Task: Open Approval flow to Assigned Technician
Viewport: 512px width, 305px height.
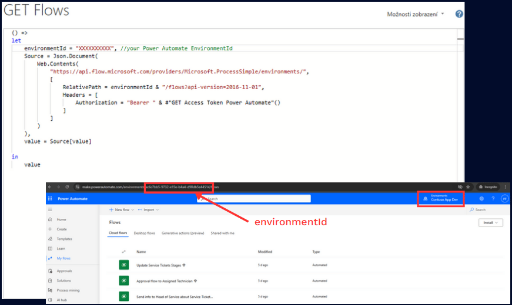Action: click(x=164, y=281)
